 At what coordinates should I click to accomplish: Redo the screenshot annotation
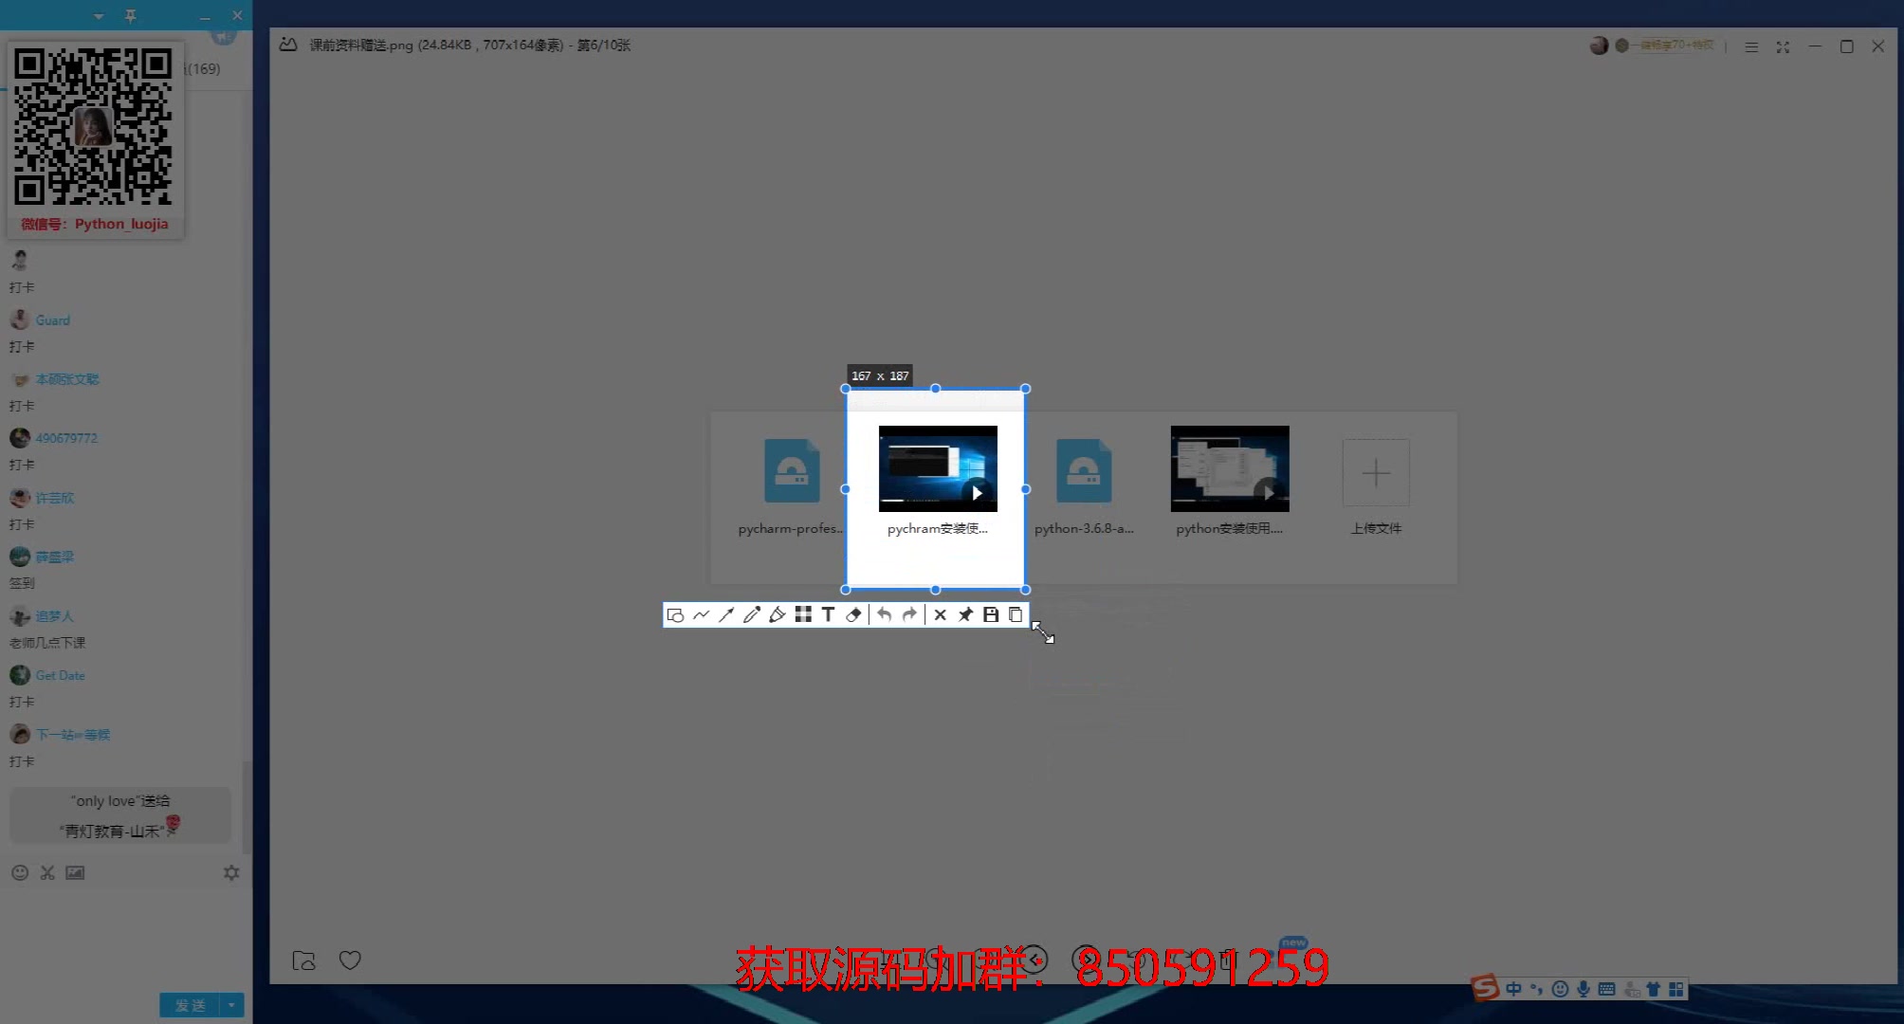(x=909, y=614)
